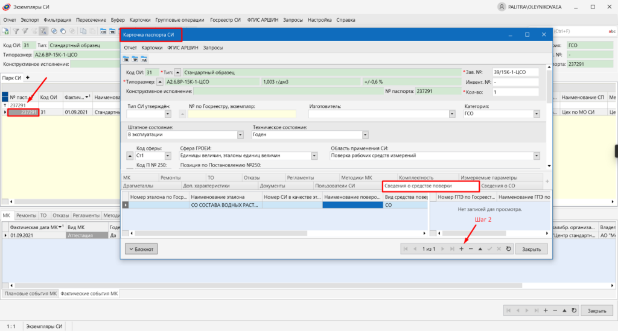Open Справка menu
The width and height of the screenshot is (618, 331).
[346, 20]
